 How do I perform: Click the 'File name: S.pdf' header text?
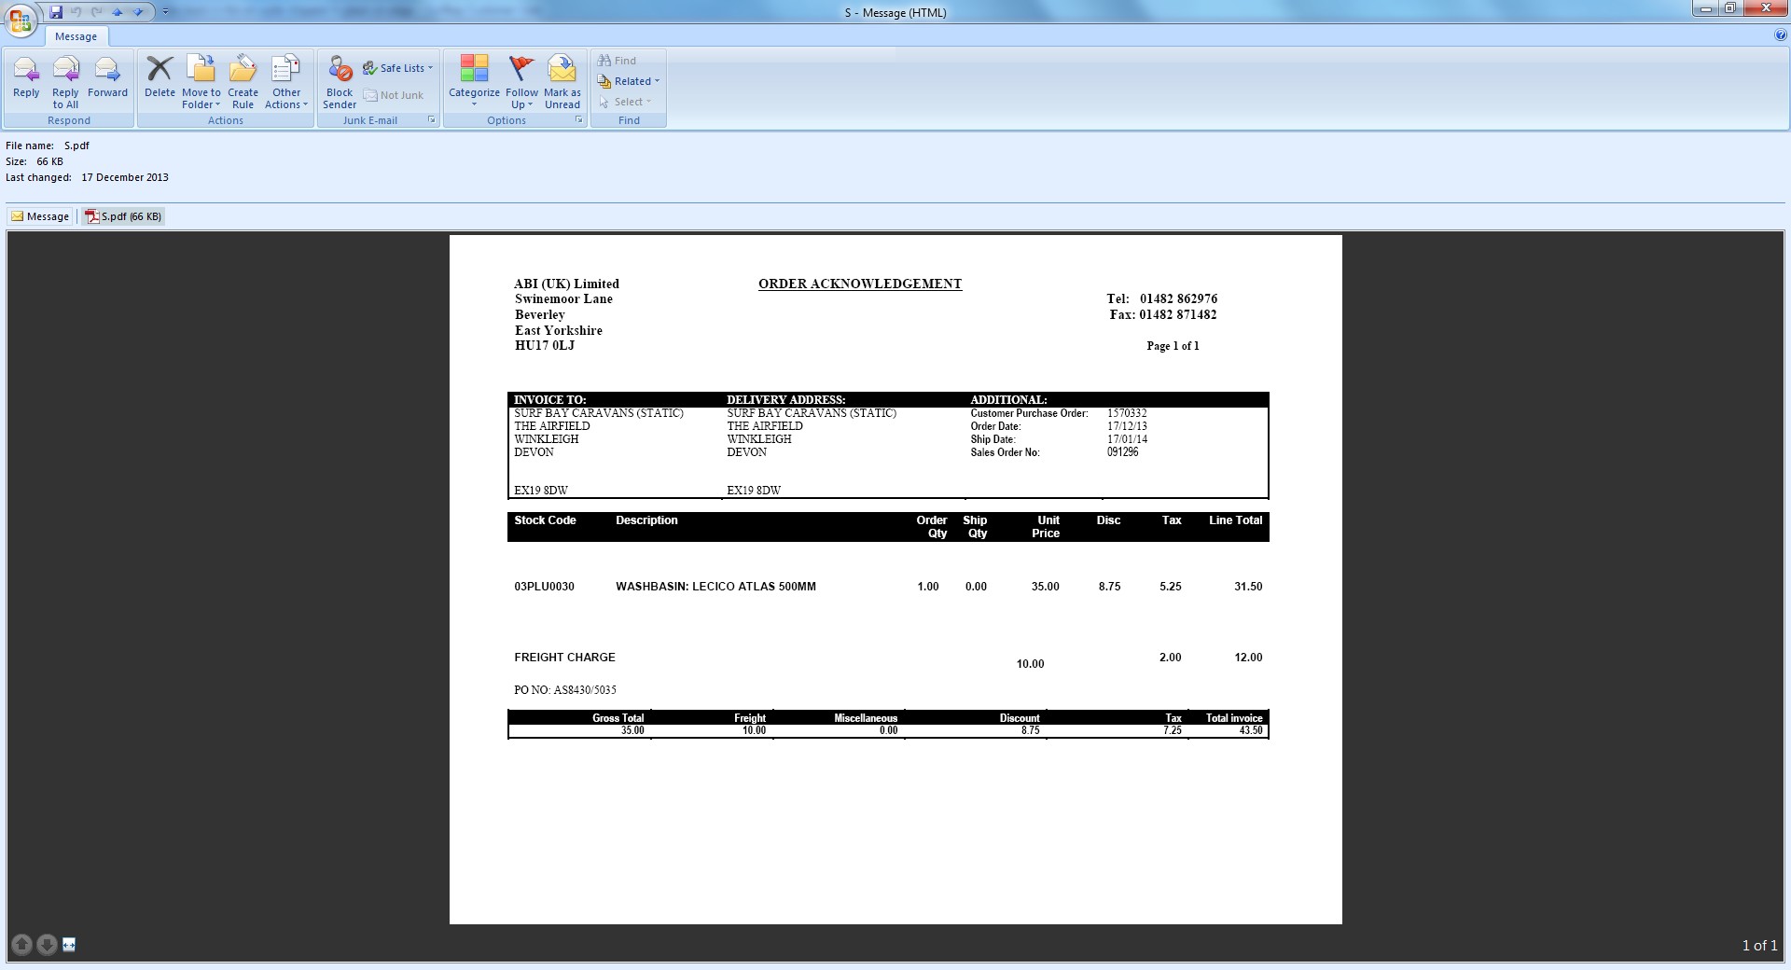pos(48,145)
